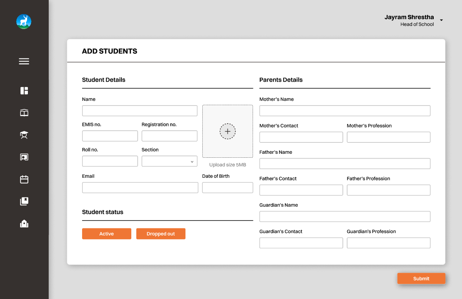Select the Student Details section heading

103,80
